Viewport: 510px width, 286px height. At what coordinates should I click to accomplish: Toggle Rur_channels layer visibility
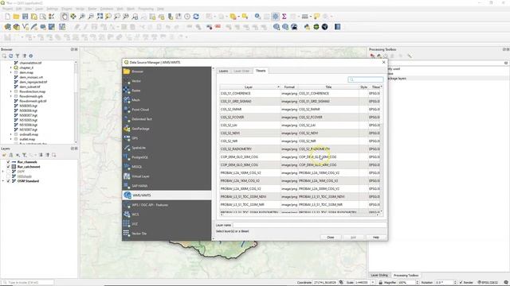pyautogui.click(x=9, y=162)
